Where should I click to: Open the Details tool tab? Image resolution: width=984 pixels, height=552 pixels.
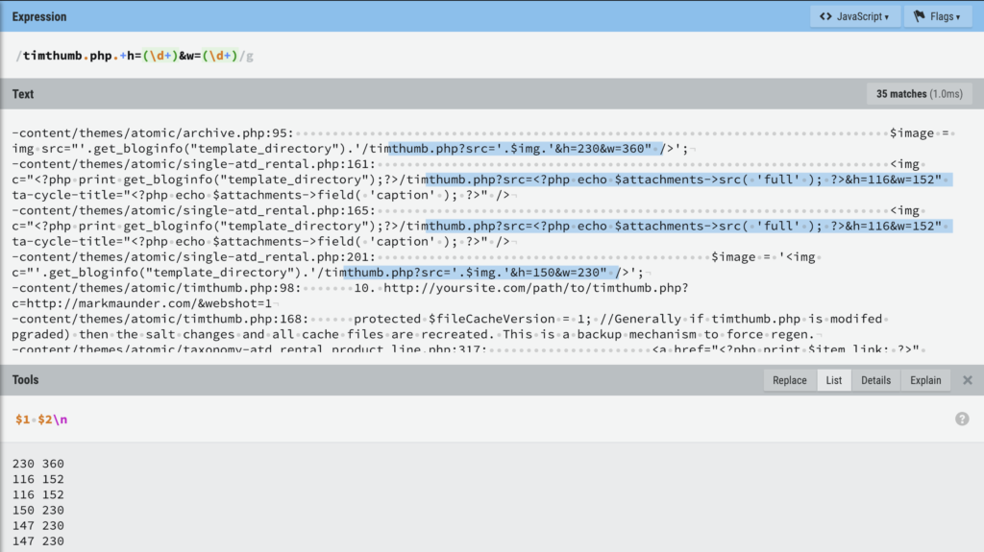click(875, 380)
